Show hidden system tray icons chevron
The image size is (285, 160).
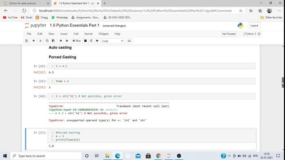[x=229, y=156]
